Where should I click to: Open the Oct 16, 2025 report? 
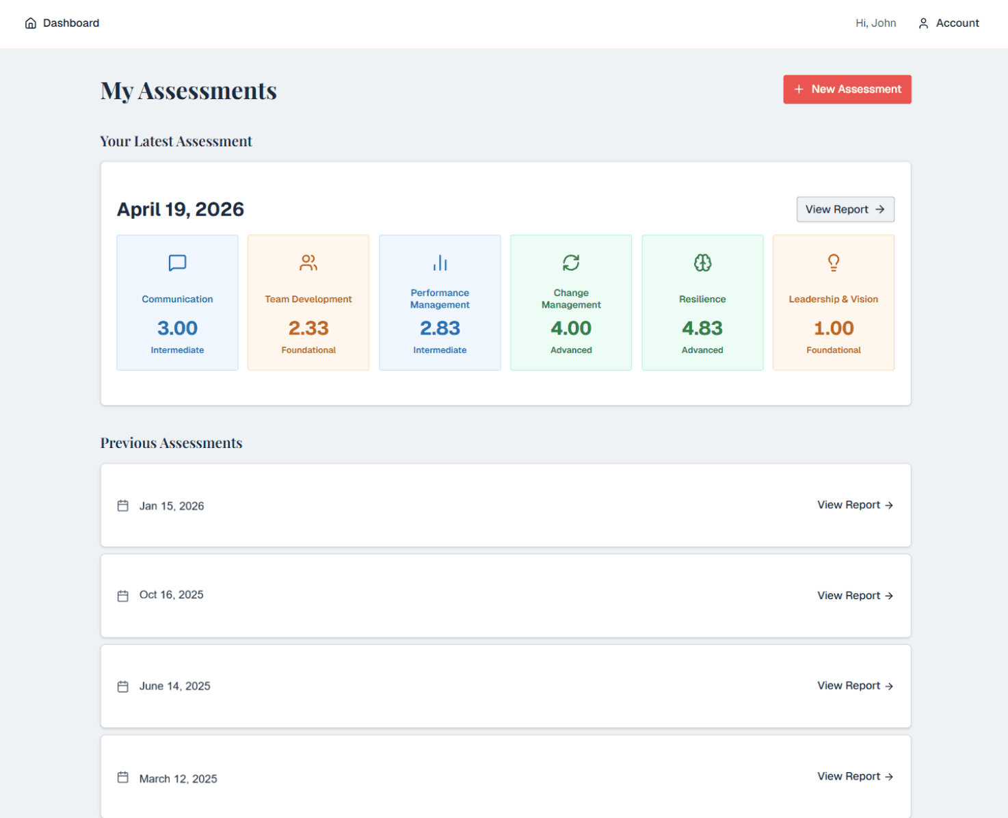pos(855,595)
